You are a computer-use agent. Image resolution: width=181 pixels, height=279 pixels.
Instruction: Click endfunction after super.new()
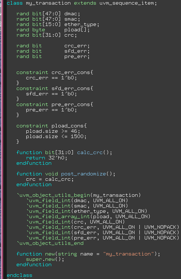[x=34, y=265]
